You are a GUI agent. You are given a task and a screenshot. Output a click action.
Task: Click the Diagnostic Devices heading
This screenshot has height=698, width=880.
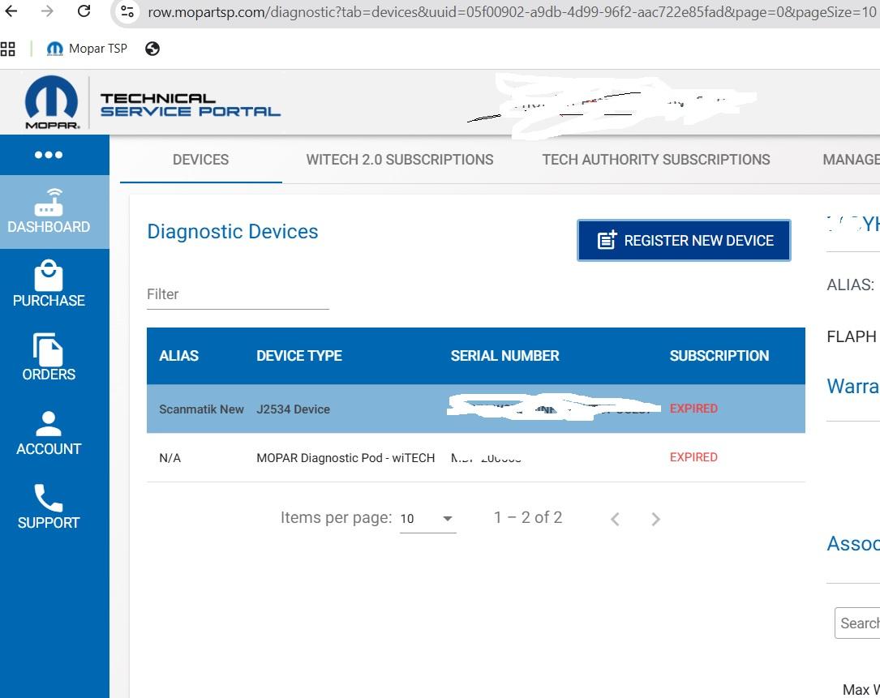[232, 232]
